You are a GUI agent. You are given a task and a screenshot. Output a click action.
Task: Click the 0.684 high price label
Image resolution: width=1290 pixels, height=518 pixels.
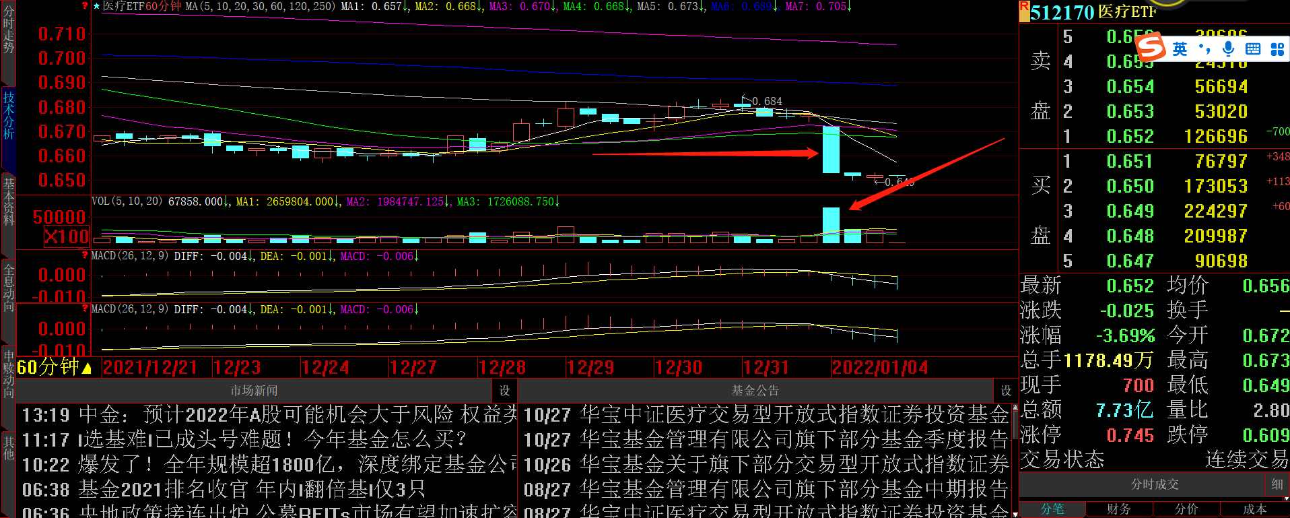[x=767, y=101]
